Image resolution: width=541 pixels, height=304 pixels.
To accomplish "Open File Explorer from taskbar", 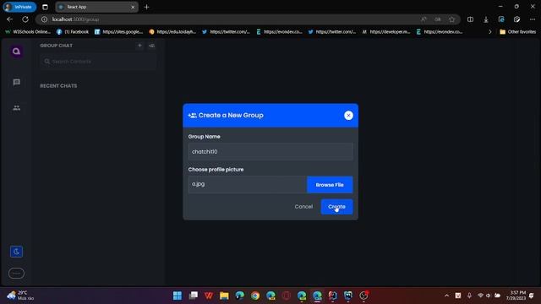I will click(x=224, y=296).
